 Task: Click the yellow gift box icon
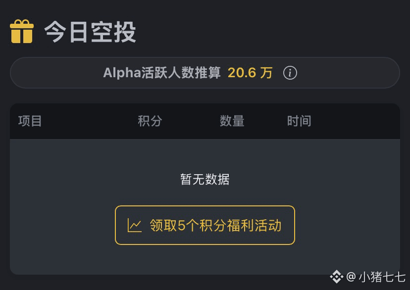pos(22,31)
